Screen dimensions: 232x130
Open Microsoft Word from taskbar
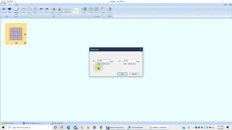click(x=95, y=127)
